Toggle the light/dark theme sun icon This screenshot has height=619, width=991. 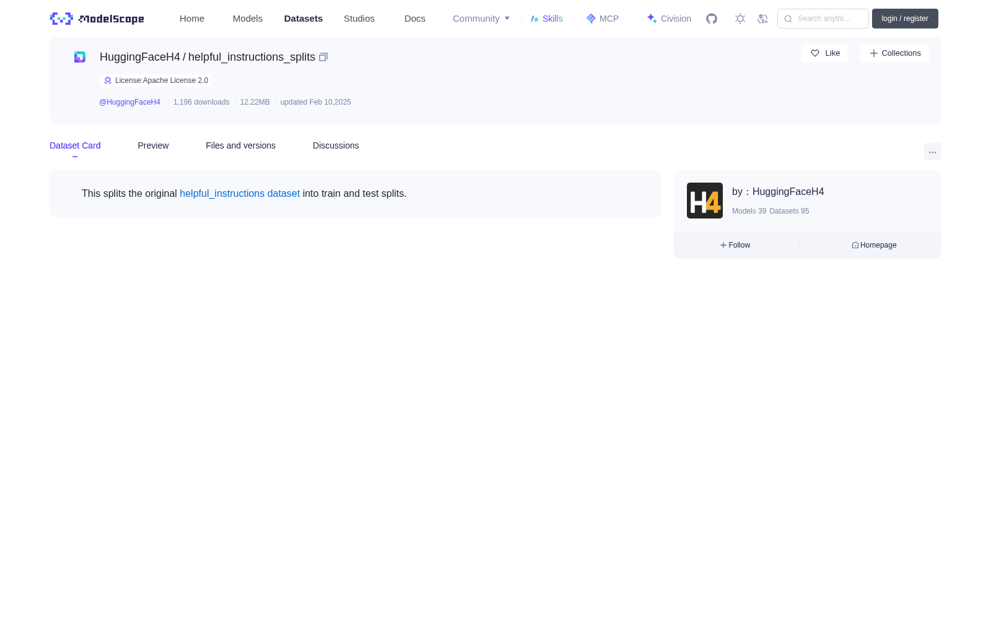coord(740,19)
